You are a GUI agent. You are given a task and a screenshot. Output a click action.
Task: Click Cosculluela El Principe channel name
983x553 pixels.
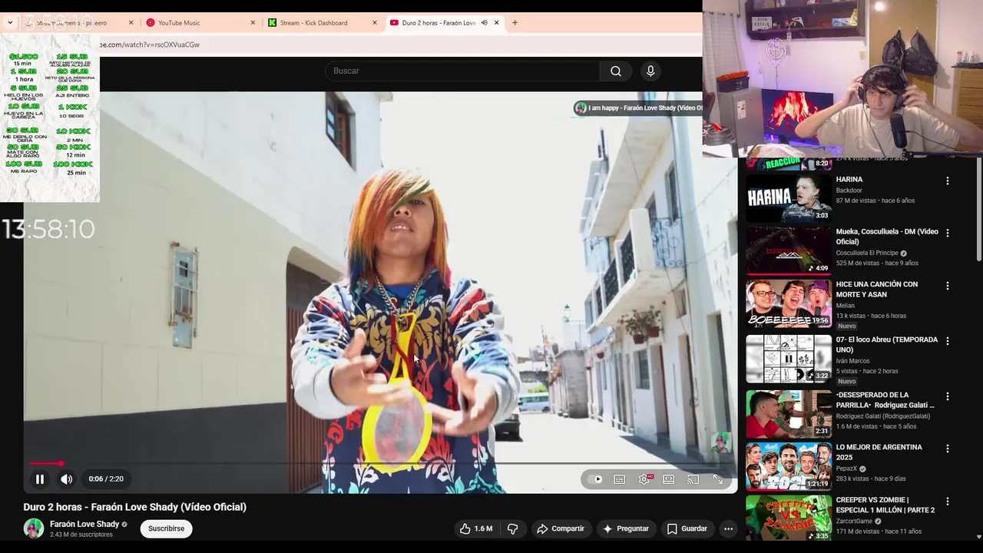pyautogui.click(x=867, y=253)
